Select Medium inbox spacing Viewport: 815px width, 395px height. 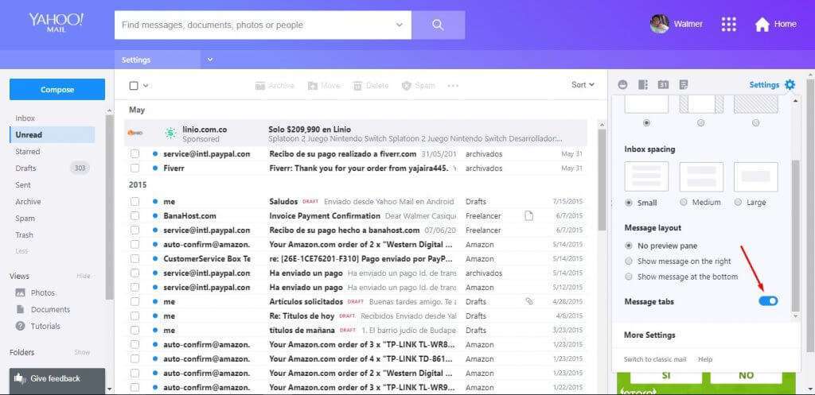coord(684,203)
